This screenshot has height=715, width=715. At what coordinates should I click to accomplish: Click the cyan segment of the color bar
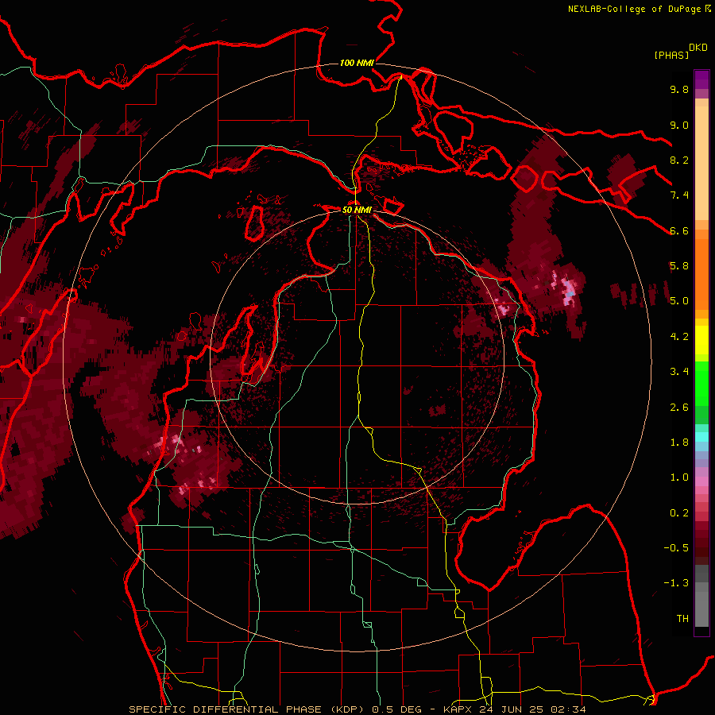pyautogui.click(x=701, y=437)
